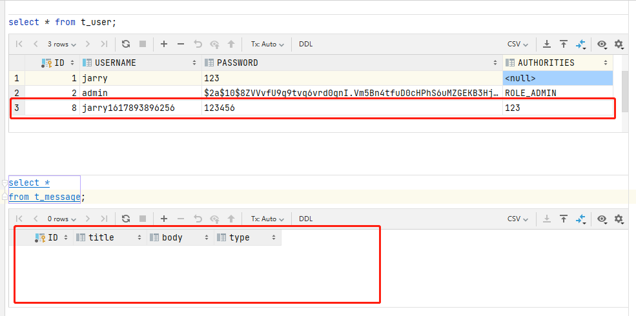Open Tx: Auto dropdown in t_user toolbar
636x316 pixels.
[267, 44]
